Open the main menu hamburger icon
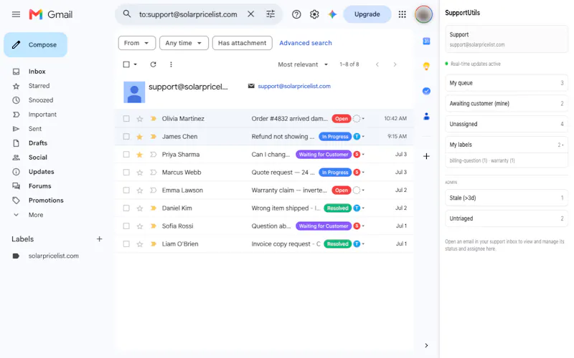The height and width of the screenshot is (358, 574). (16, 14)
